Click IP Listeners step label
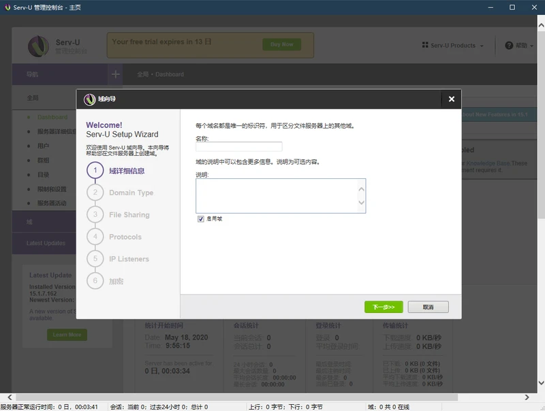This screenshot has width=545, height=411. tap(129, 259)
